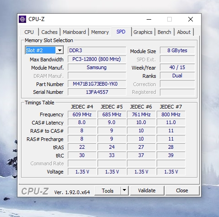Screen dimensions: 219x217
Task: Click the JEDEC #4 voltage 1.35 V cell
Action: [82, 172]
